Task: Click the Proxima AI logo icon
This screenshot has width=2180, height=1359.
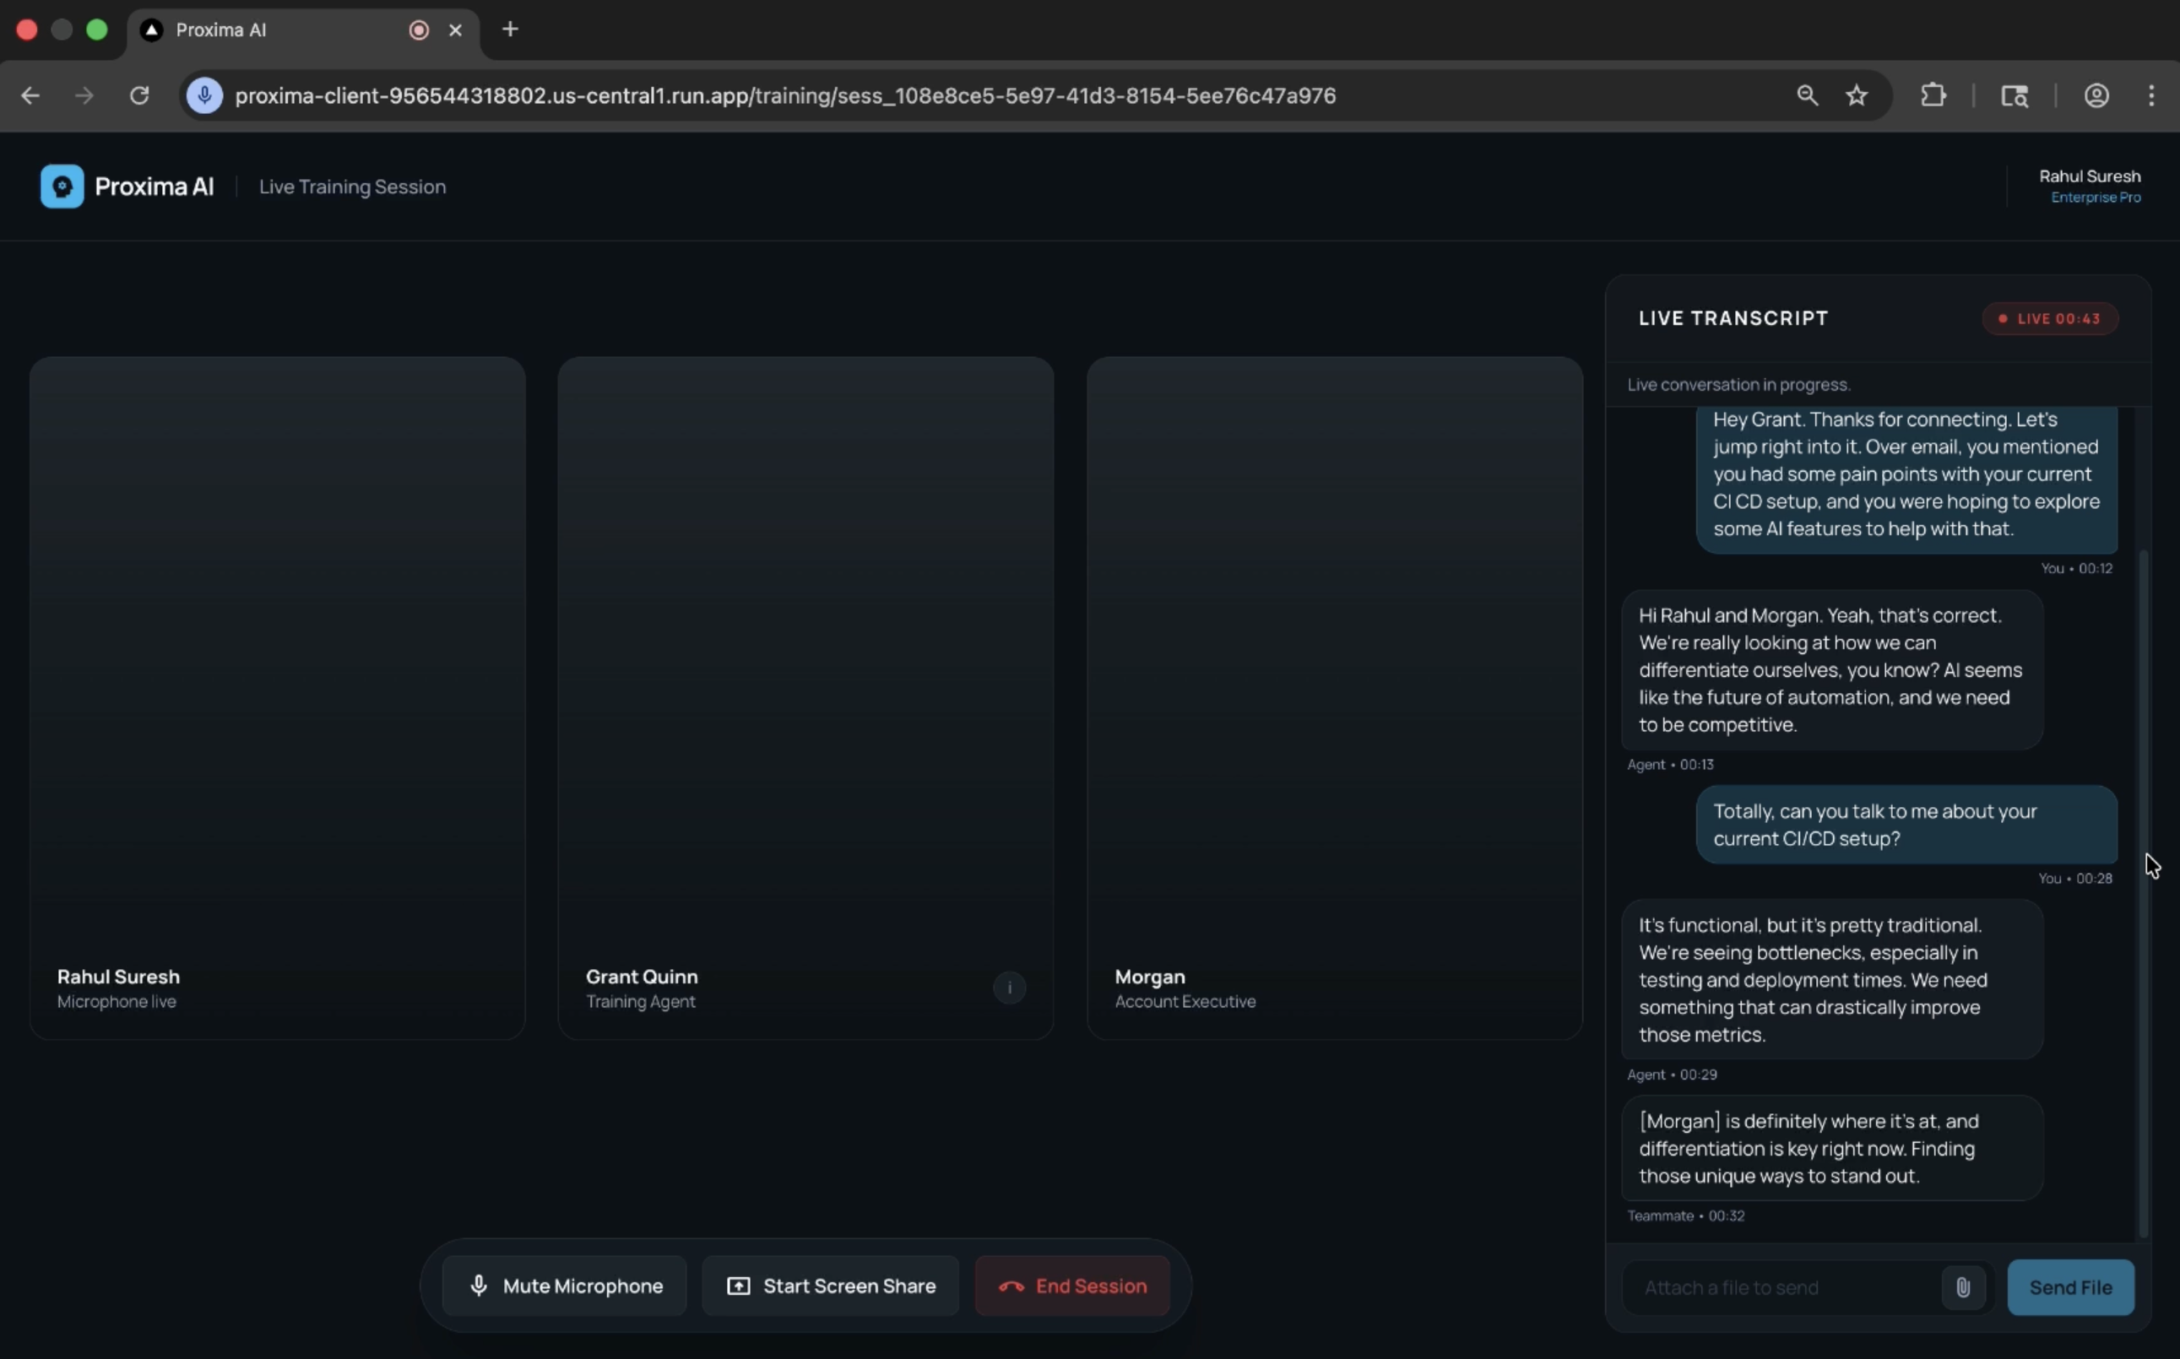Action: [62, 186]
